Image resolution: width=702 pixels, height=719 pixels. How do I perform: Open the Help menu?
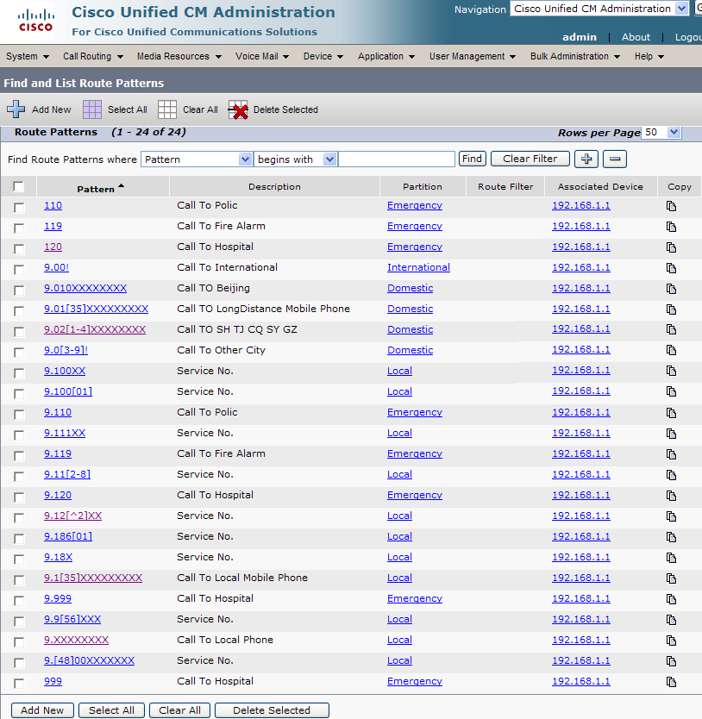click(649, 56)
